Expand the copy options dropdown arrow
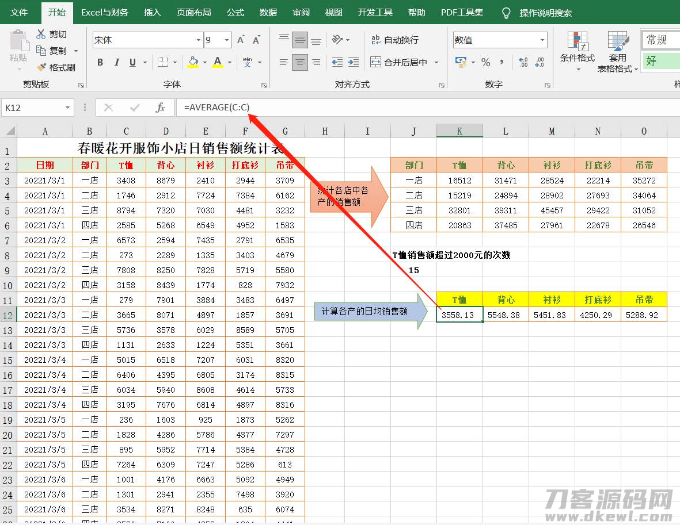Screen dimensions: 680x525 coord(76,51)
